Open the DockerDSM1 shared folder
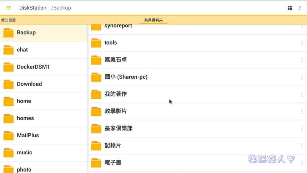The height and width of the screenshot is (173, 307). pos(44,67)
